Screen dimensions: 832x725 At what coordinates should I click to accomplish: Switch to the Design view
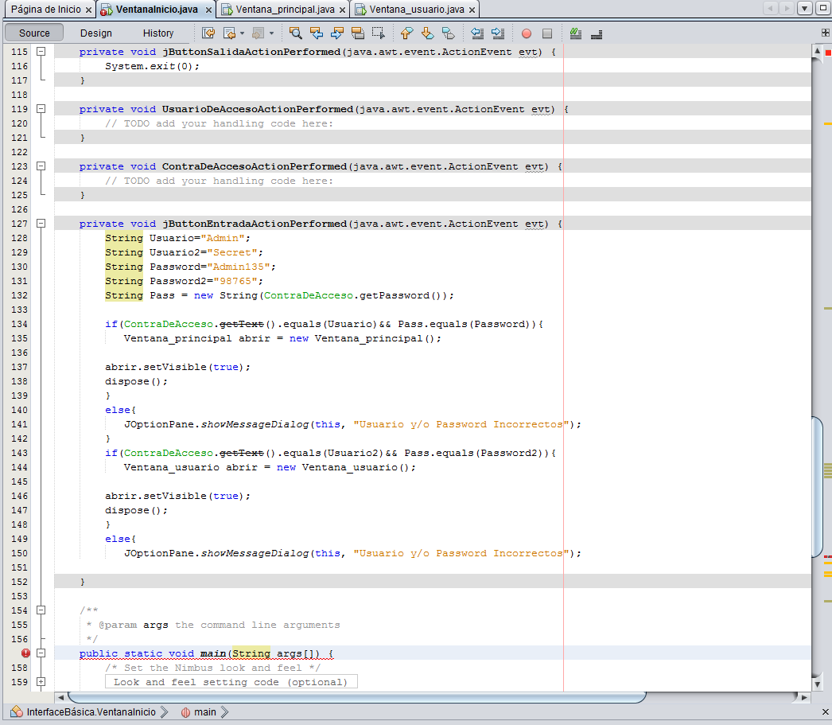pyautogui.click(x=96, y=33)
